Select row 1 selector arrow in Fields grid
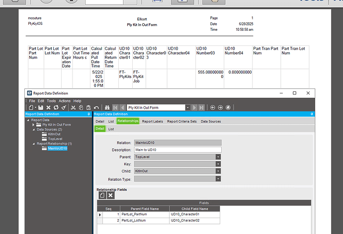343x234 pixels. coord(100,215)
